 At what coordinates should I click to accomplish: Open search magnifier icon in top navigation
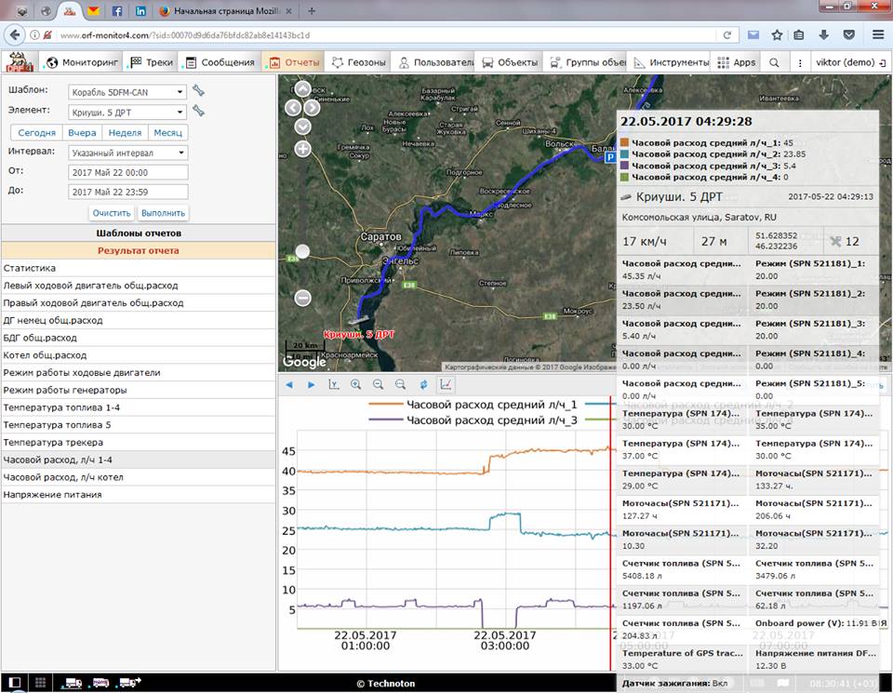[774, 62]
